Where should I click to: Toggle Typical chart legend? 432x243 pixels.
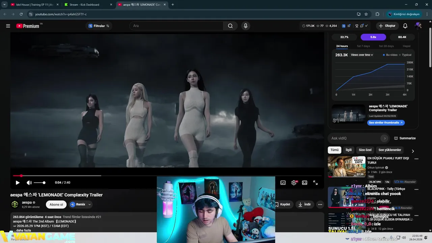coord(405,55)
